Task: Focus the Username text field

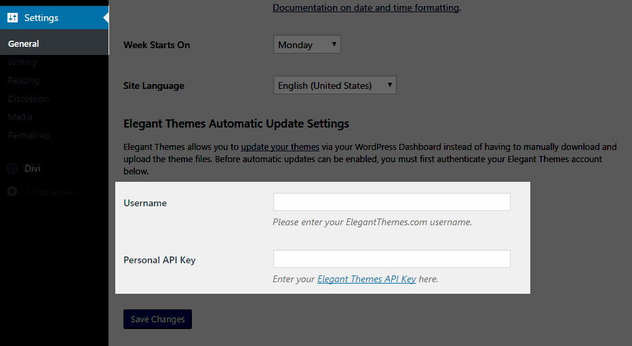Action: [x=391, y=202]
